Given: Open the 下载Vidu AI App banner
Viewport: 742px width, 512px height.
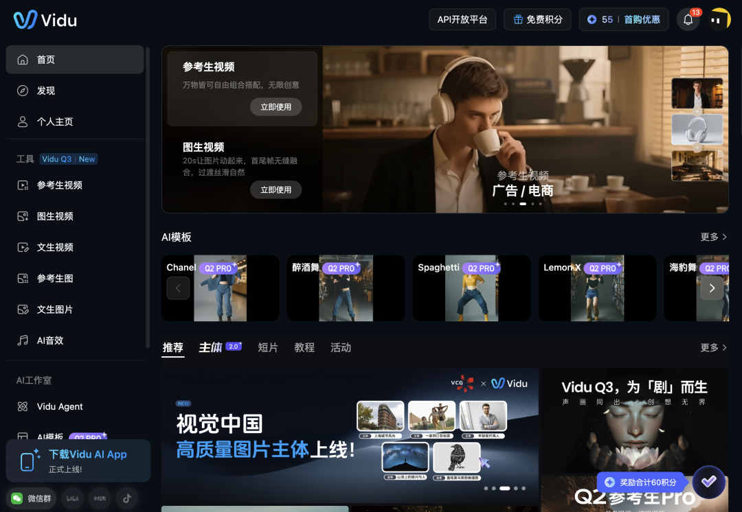Looking at the screenshot, I should click(x=78, y=461).
